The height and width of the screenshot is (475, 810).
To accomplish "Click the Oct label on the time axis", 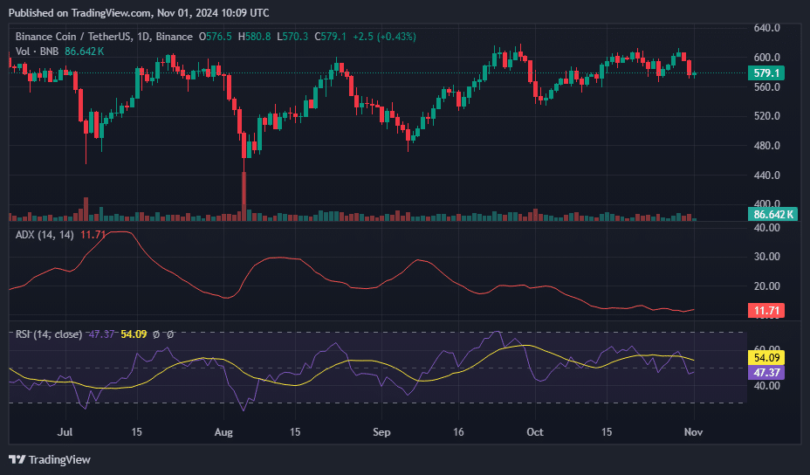I will tap(535, 432).
